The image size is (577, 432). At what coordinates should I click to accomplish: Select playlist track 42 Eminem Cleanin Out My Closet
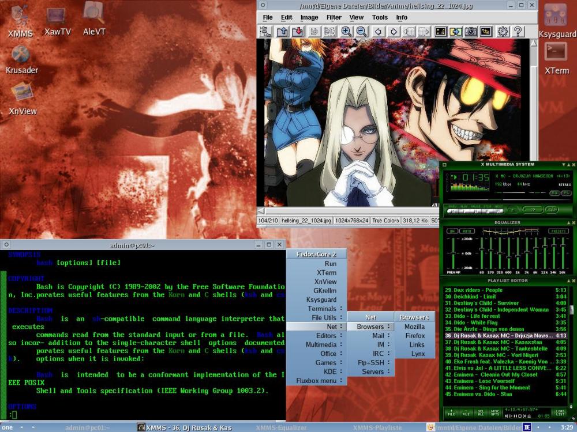[x=505, y=375]
